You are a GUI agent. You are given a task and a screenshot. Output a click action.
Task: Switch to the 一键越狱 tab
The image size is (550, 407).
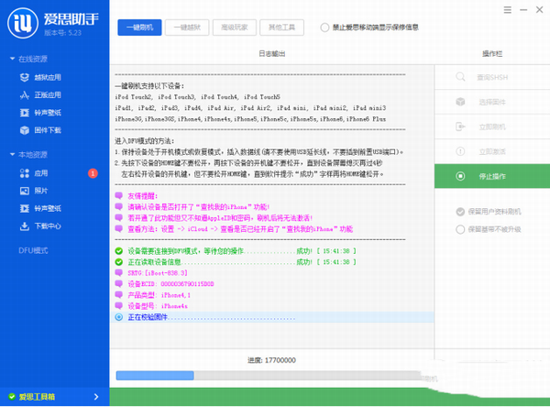tap(187, 27)
